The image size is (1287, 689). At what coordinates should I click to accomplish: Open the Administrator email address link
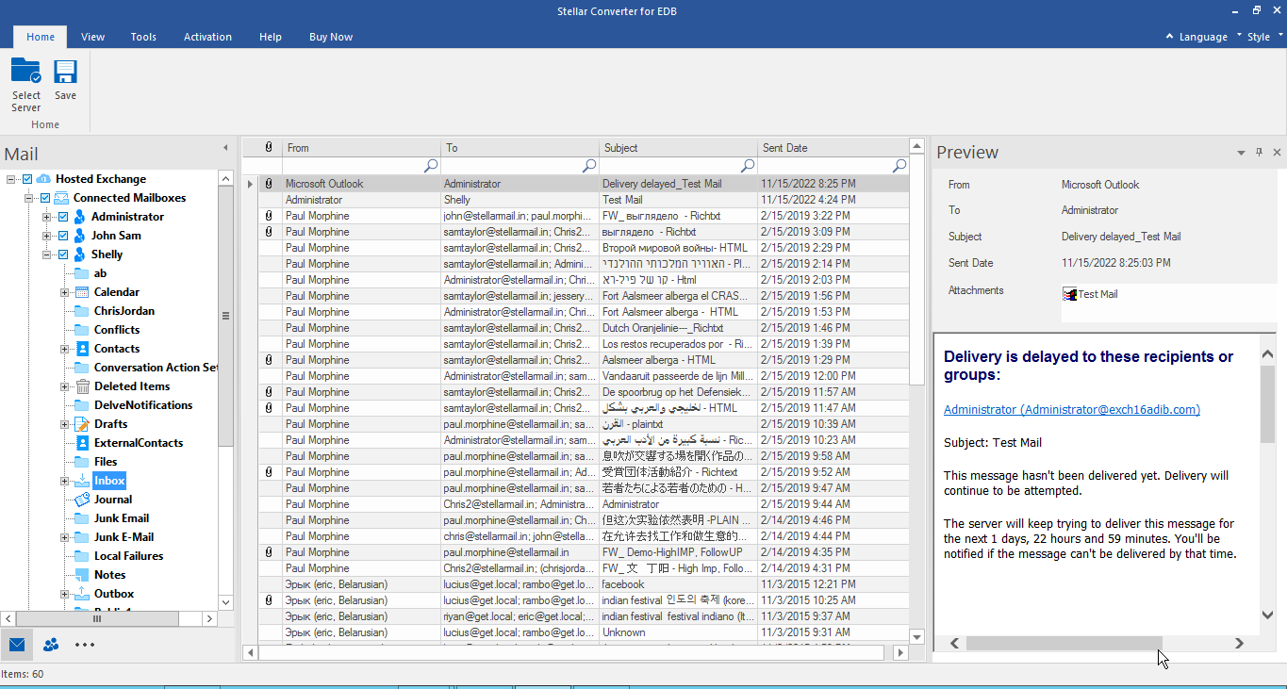[1072, 409]
